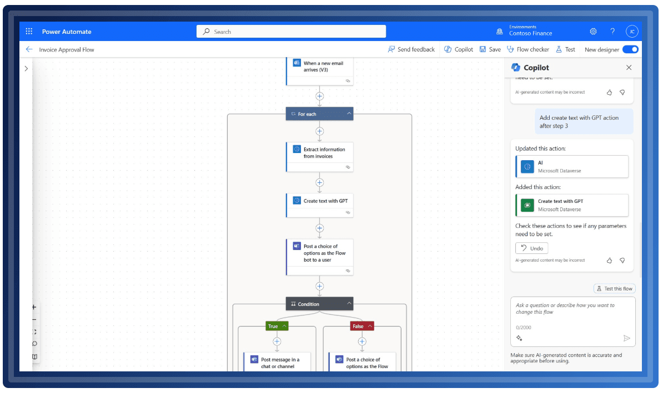Viewport: 663px width, 393px height.
Task: Click Send feedback
Action: point(411,49)
